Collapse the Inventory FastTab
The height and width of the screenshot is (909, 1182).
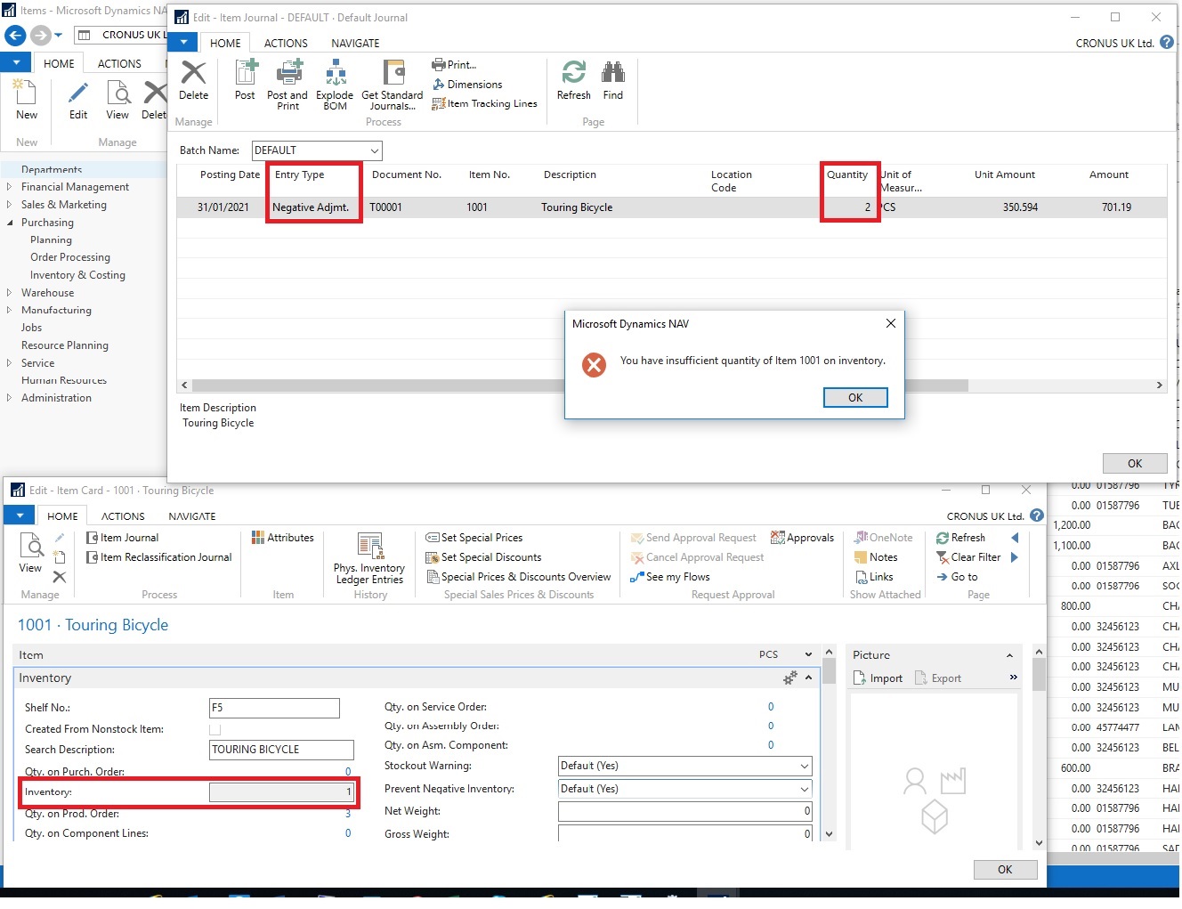pos(808,678)
